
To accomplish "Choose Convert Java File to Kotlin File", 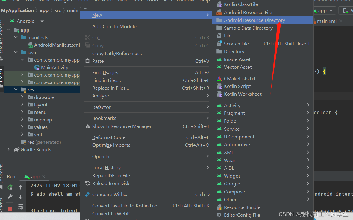I will click(x=146, y=206).
